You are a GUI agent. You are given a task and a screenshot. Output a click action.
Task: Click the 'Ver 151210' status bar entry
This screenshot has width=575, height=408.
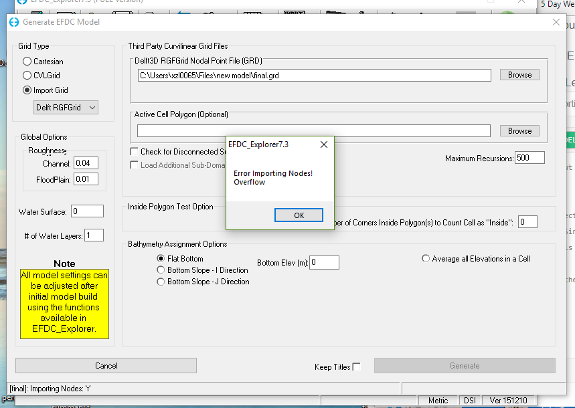click(x=508, y=400)
